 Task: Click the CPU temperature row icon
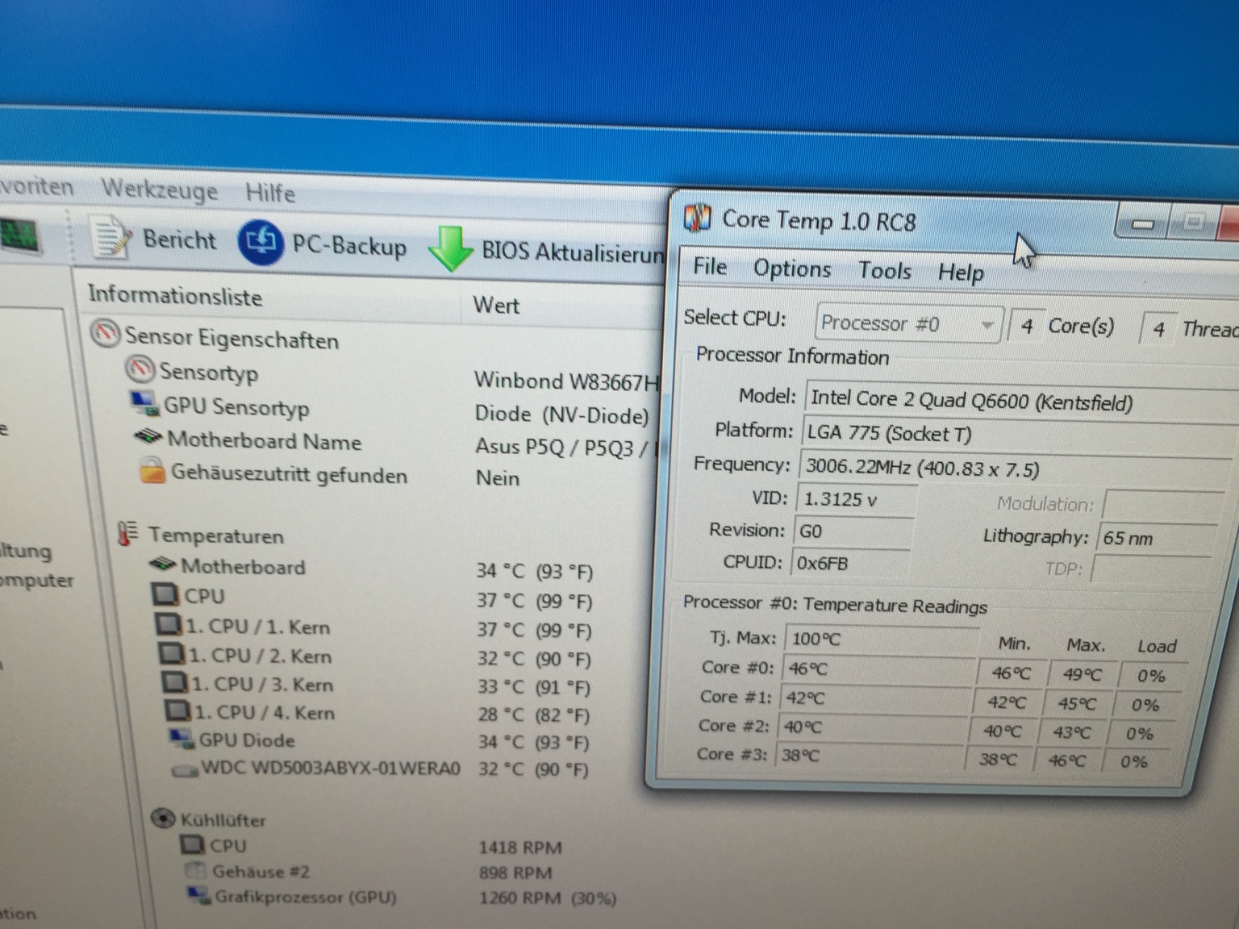165,595
